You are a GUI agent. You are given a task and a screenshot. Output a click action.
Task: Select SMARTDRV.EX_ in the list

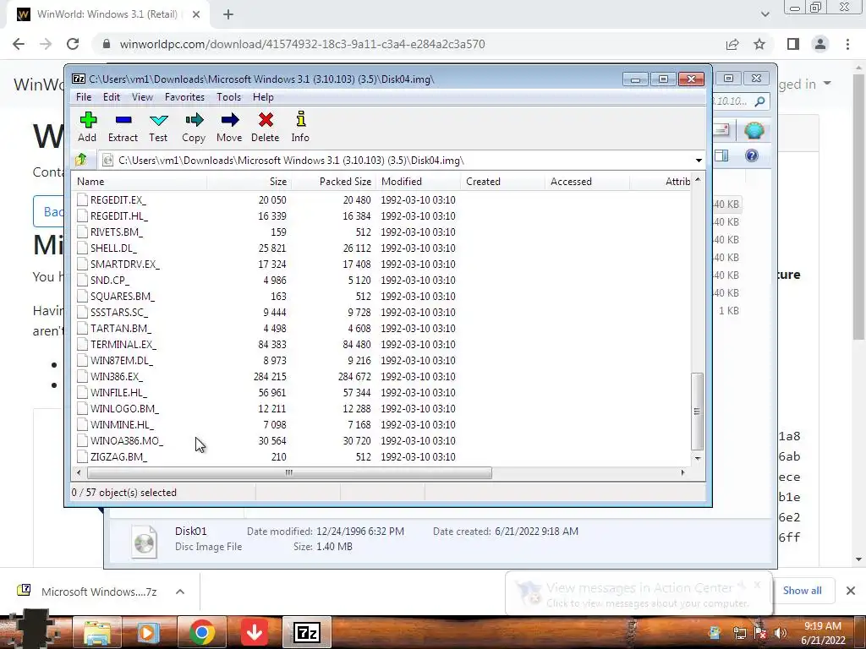click(381, 264)
